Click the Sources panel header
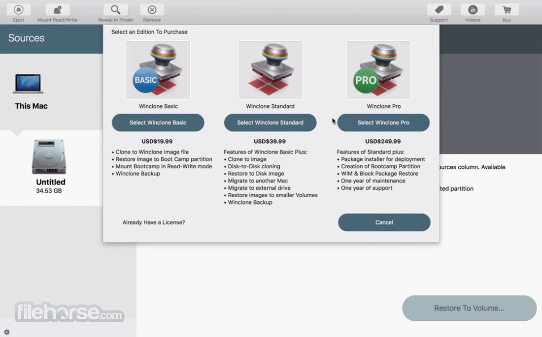This screenshot has height=337, width=542. click(52, 39)
